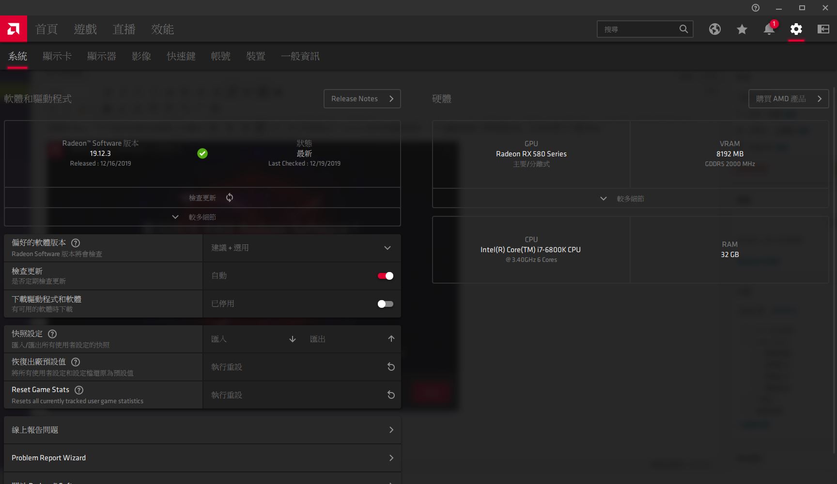Toggle the sidebar panel icon

pyautogui.click(x=823, y=29)
